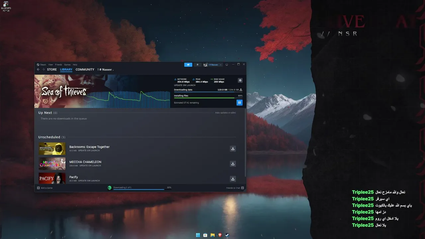Click the 'Auto-updates enabled' link
The height and width of the screenshot is (239, 425).
click(225, 113)
